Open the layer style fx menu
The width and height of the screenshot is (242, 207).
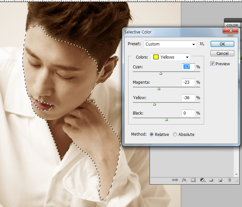click(184, 180)
